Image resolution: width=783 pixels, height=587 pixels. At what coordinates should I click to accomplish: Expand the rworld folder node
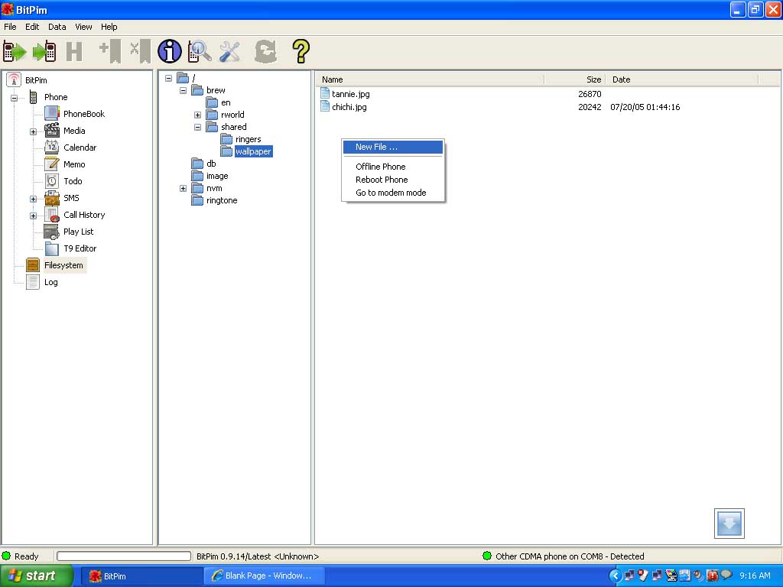198,115
